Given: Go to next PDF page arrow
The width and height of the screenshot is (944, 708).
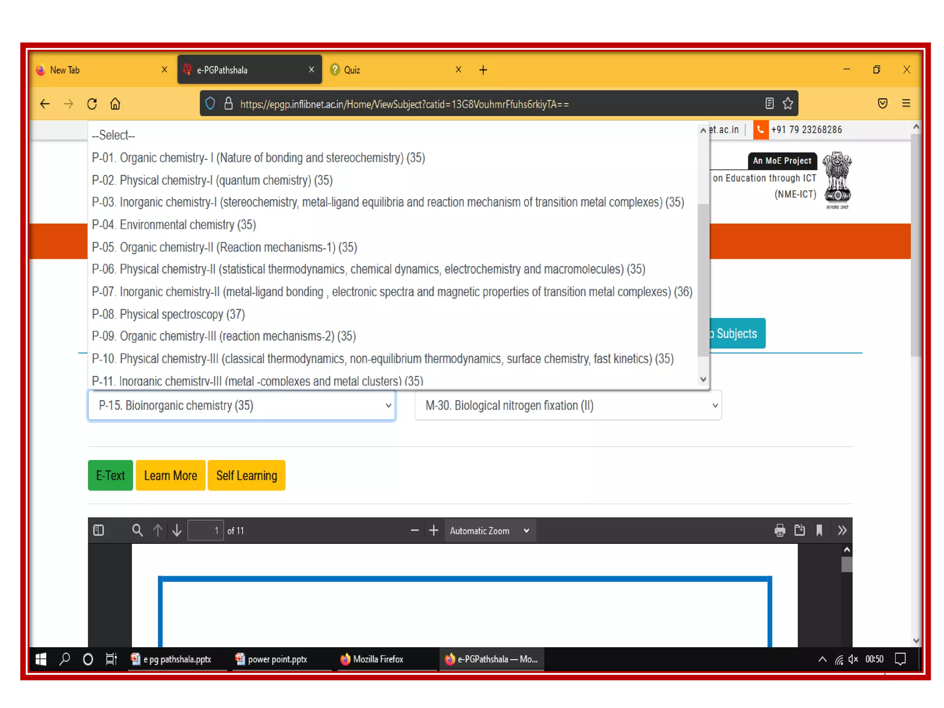Looking at the screenshot, I should [177, 530].
